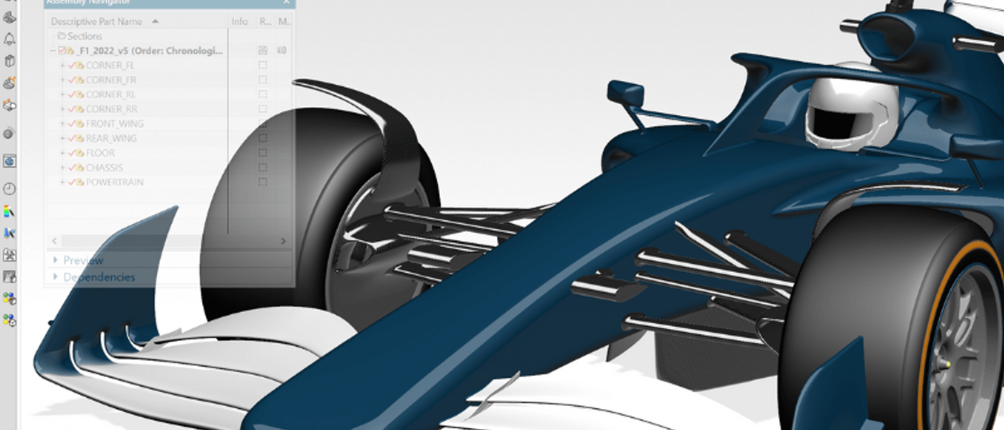Expand the CORNER_FL subassembly
Image resolution: width=1004 pixels, height=430 pixels.
[63, 65]
